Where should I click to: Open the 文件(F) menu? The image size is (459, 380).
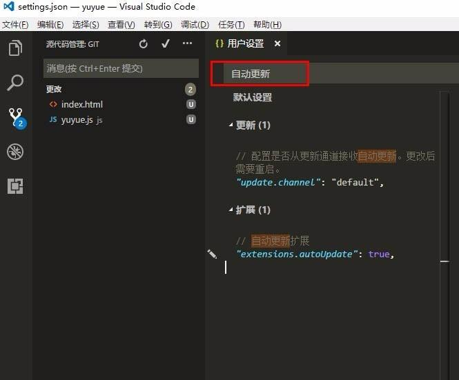click(x=15, y=25)
